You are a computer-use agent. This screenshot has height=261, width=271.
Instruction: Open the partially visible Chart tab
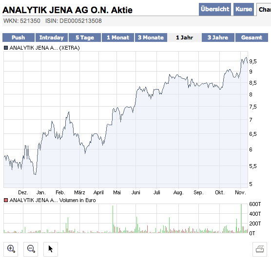(x=264, y=9)
